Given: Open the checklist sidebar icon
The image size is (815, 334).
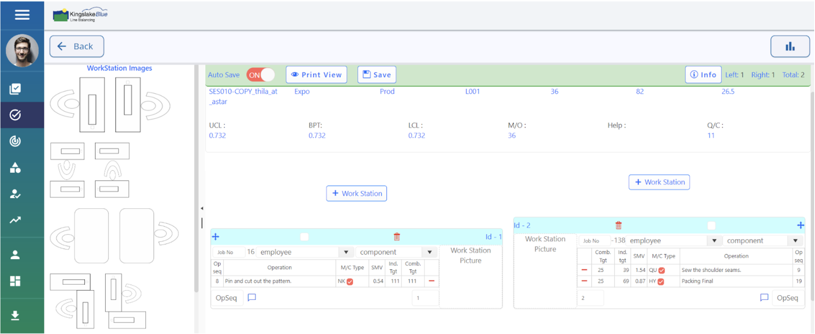Looking at the screenshot, I should [15, 88].
